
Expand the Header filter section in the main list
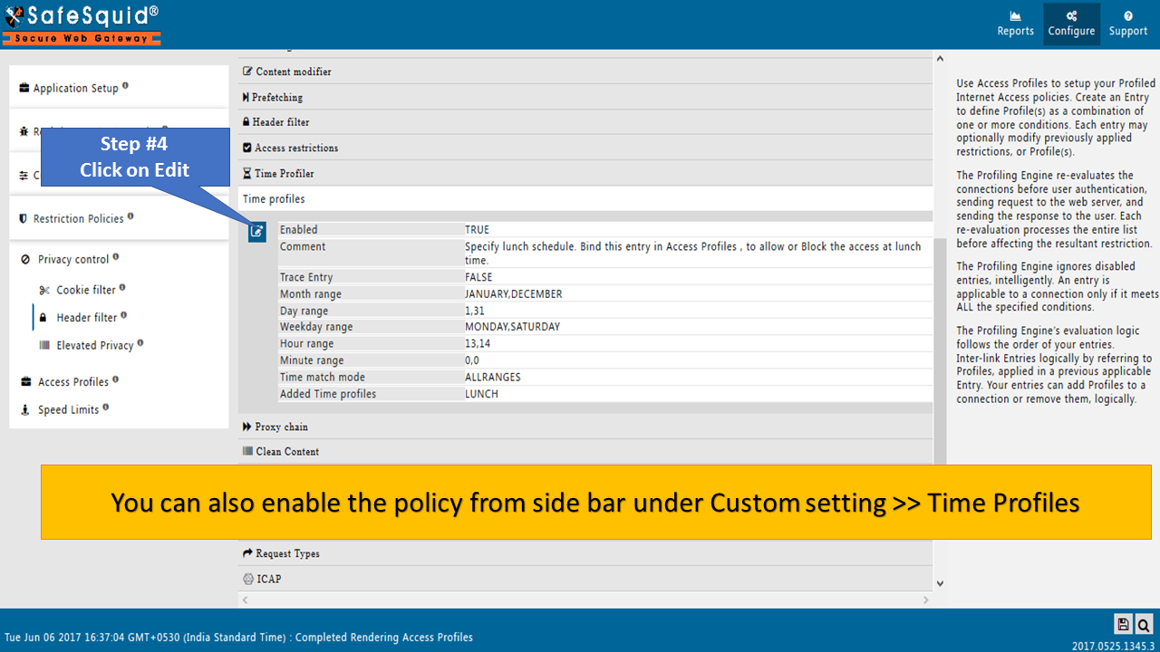click(x=585, y=122)
